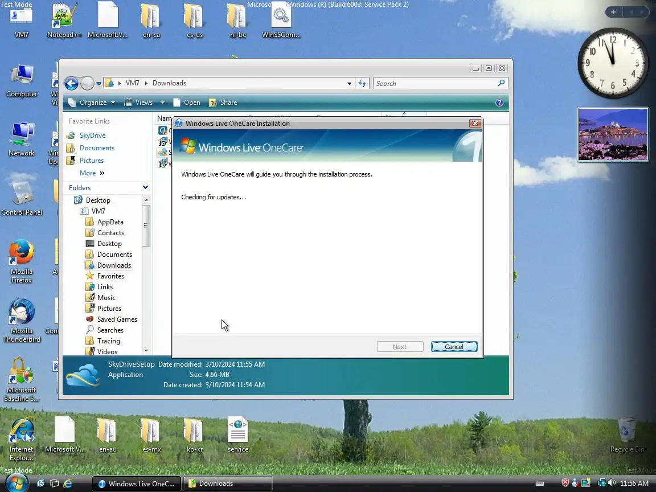The height and width of the screenshot is (492, 656).
Task: Open Microsoft Baseline Security shortcut
Action: pos(21,380)
